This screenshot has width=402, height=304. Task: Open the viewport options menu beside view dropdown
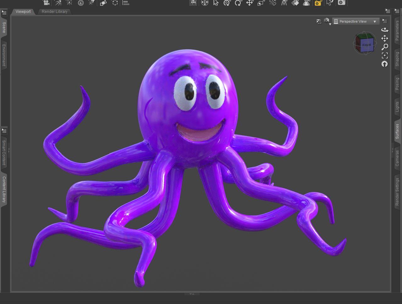click(385, 21)
